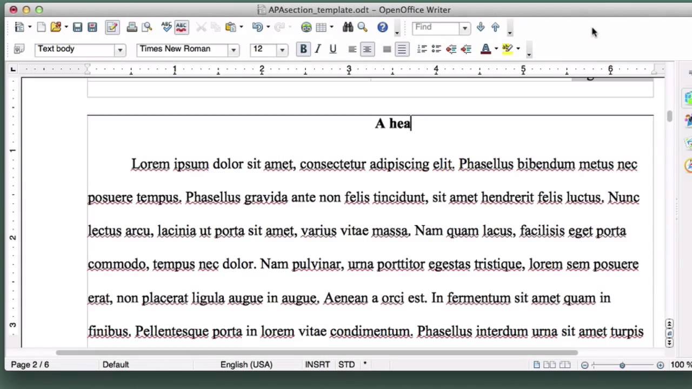692x389 pixels.
Task: Select book mode view layout
Action: point(564,365)
